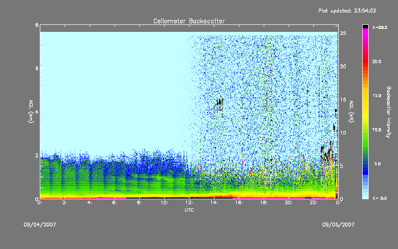Click the 20: UTC time tick label
The image size is (398, 249).
(289, 203)
